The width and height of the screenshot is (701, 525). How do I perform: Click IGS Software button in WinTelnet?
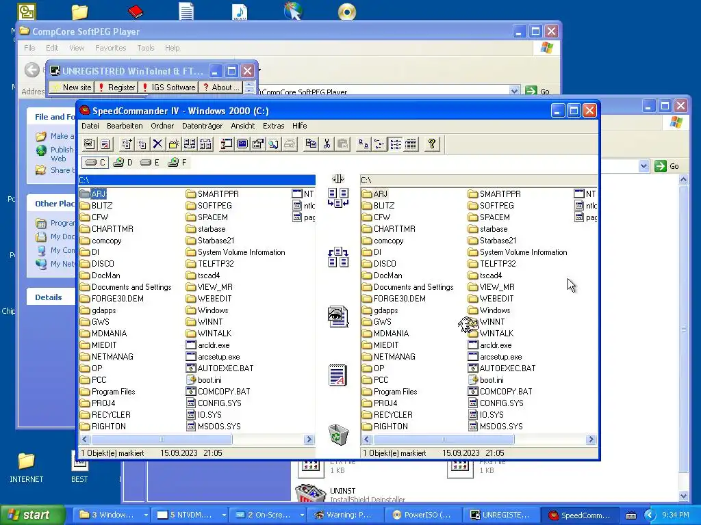click(x=168, y=87)
